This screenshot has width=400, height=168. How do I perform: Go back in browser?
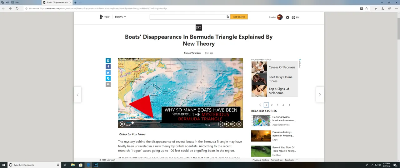pyautogui.click(x=3, y=8)
